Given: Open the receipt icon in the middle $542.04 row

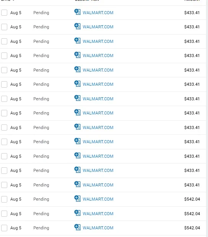Looking at the screenshot, I should (77, 213).
